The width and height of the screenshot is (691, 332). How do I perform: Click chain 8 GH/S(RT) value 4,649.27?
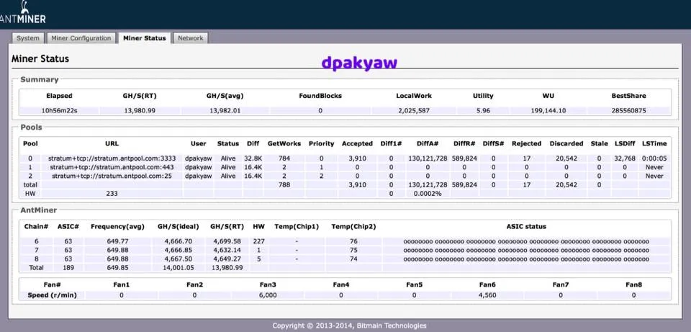[227, 259]
